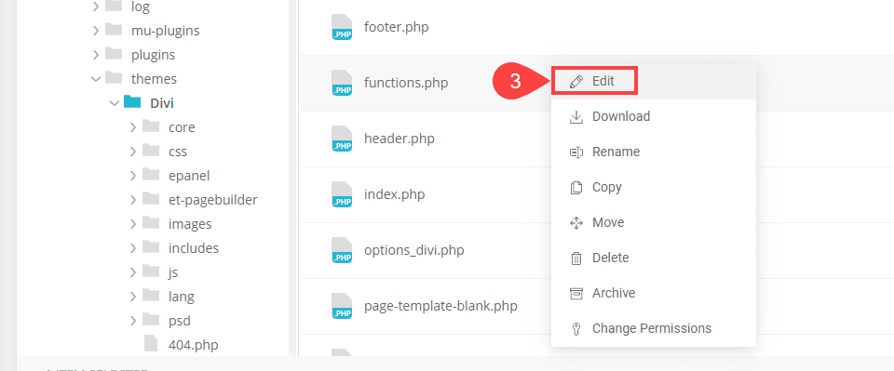This screenshot has height=371, width=894.
Task: Click the css folder icon
Action: [151, 151]
